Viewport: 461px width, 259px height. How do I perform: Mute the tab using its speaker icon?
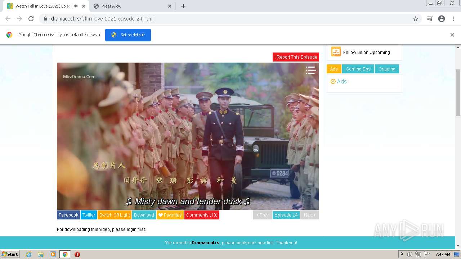(x=76, y=6)
